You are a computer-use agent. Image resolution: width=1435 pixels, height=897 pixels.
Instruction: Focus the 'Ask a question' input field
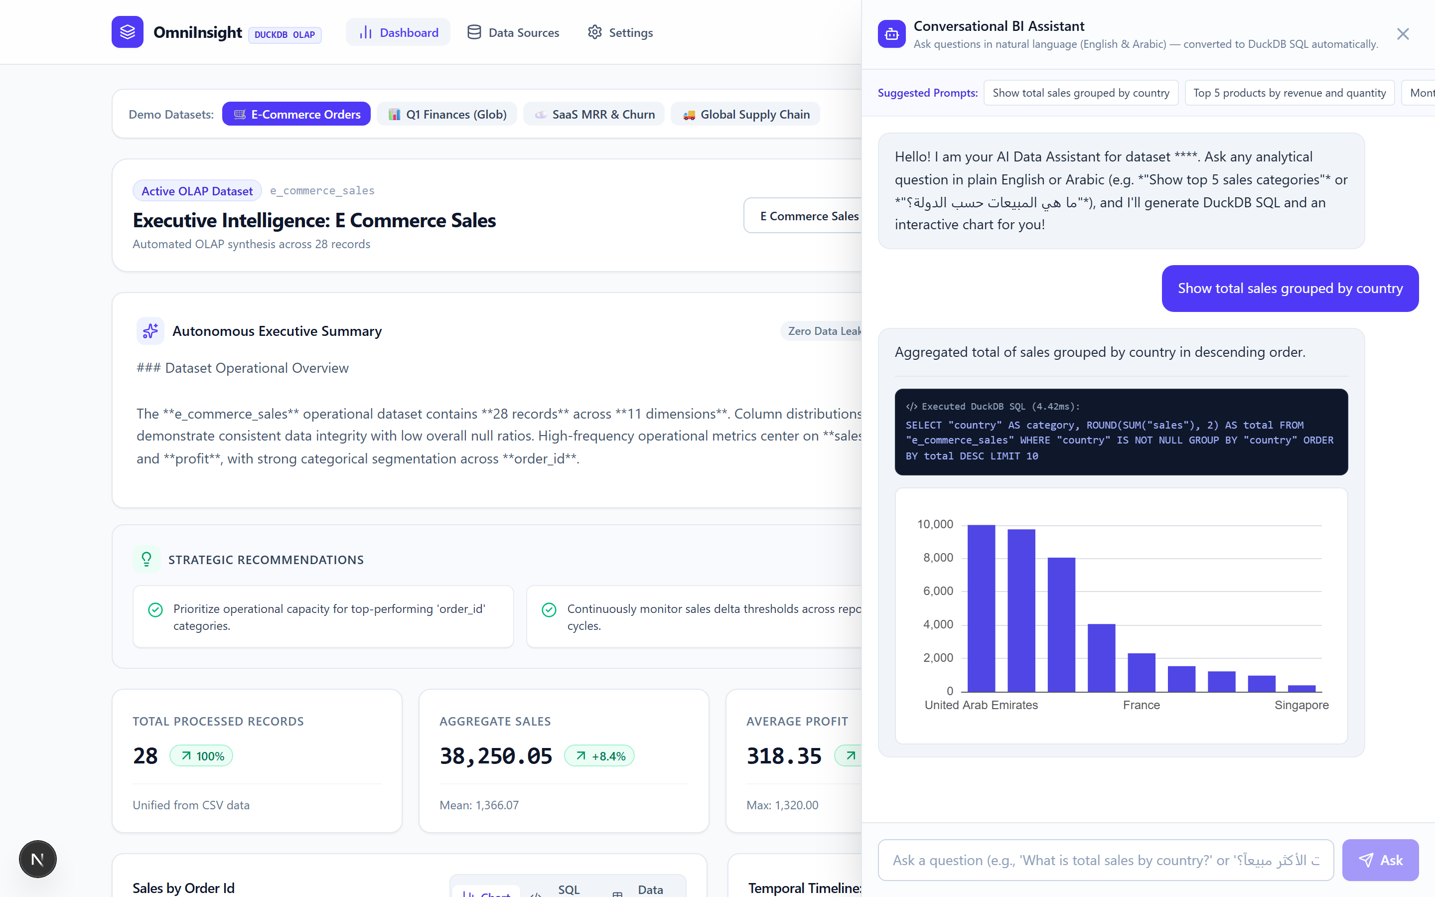coord(1105,860)
